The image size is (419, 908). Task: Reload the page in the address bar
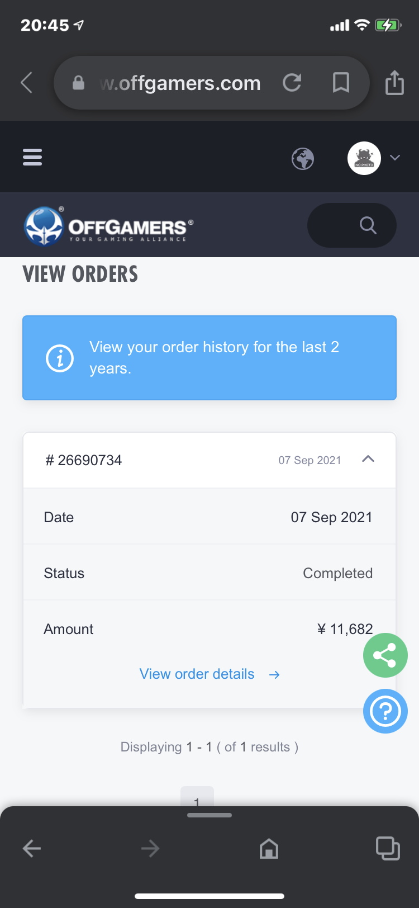coord(292,83)
